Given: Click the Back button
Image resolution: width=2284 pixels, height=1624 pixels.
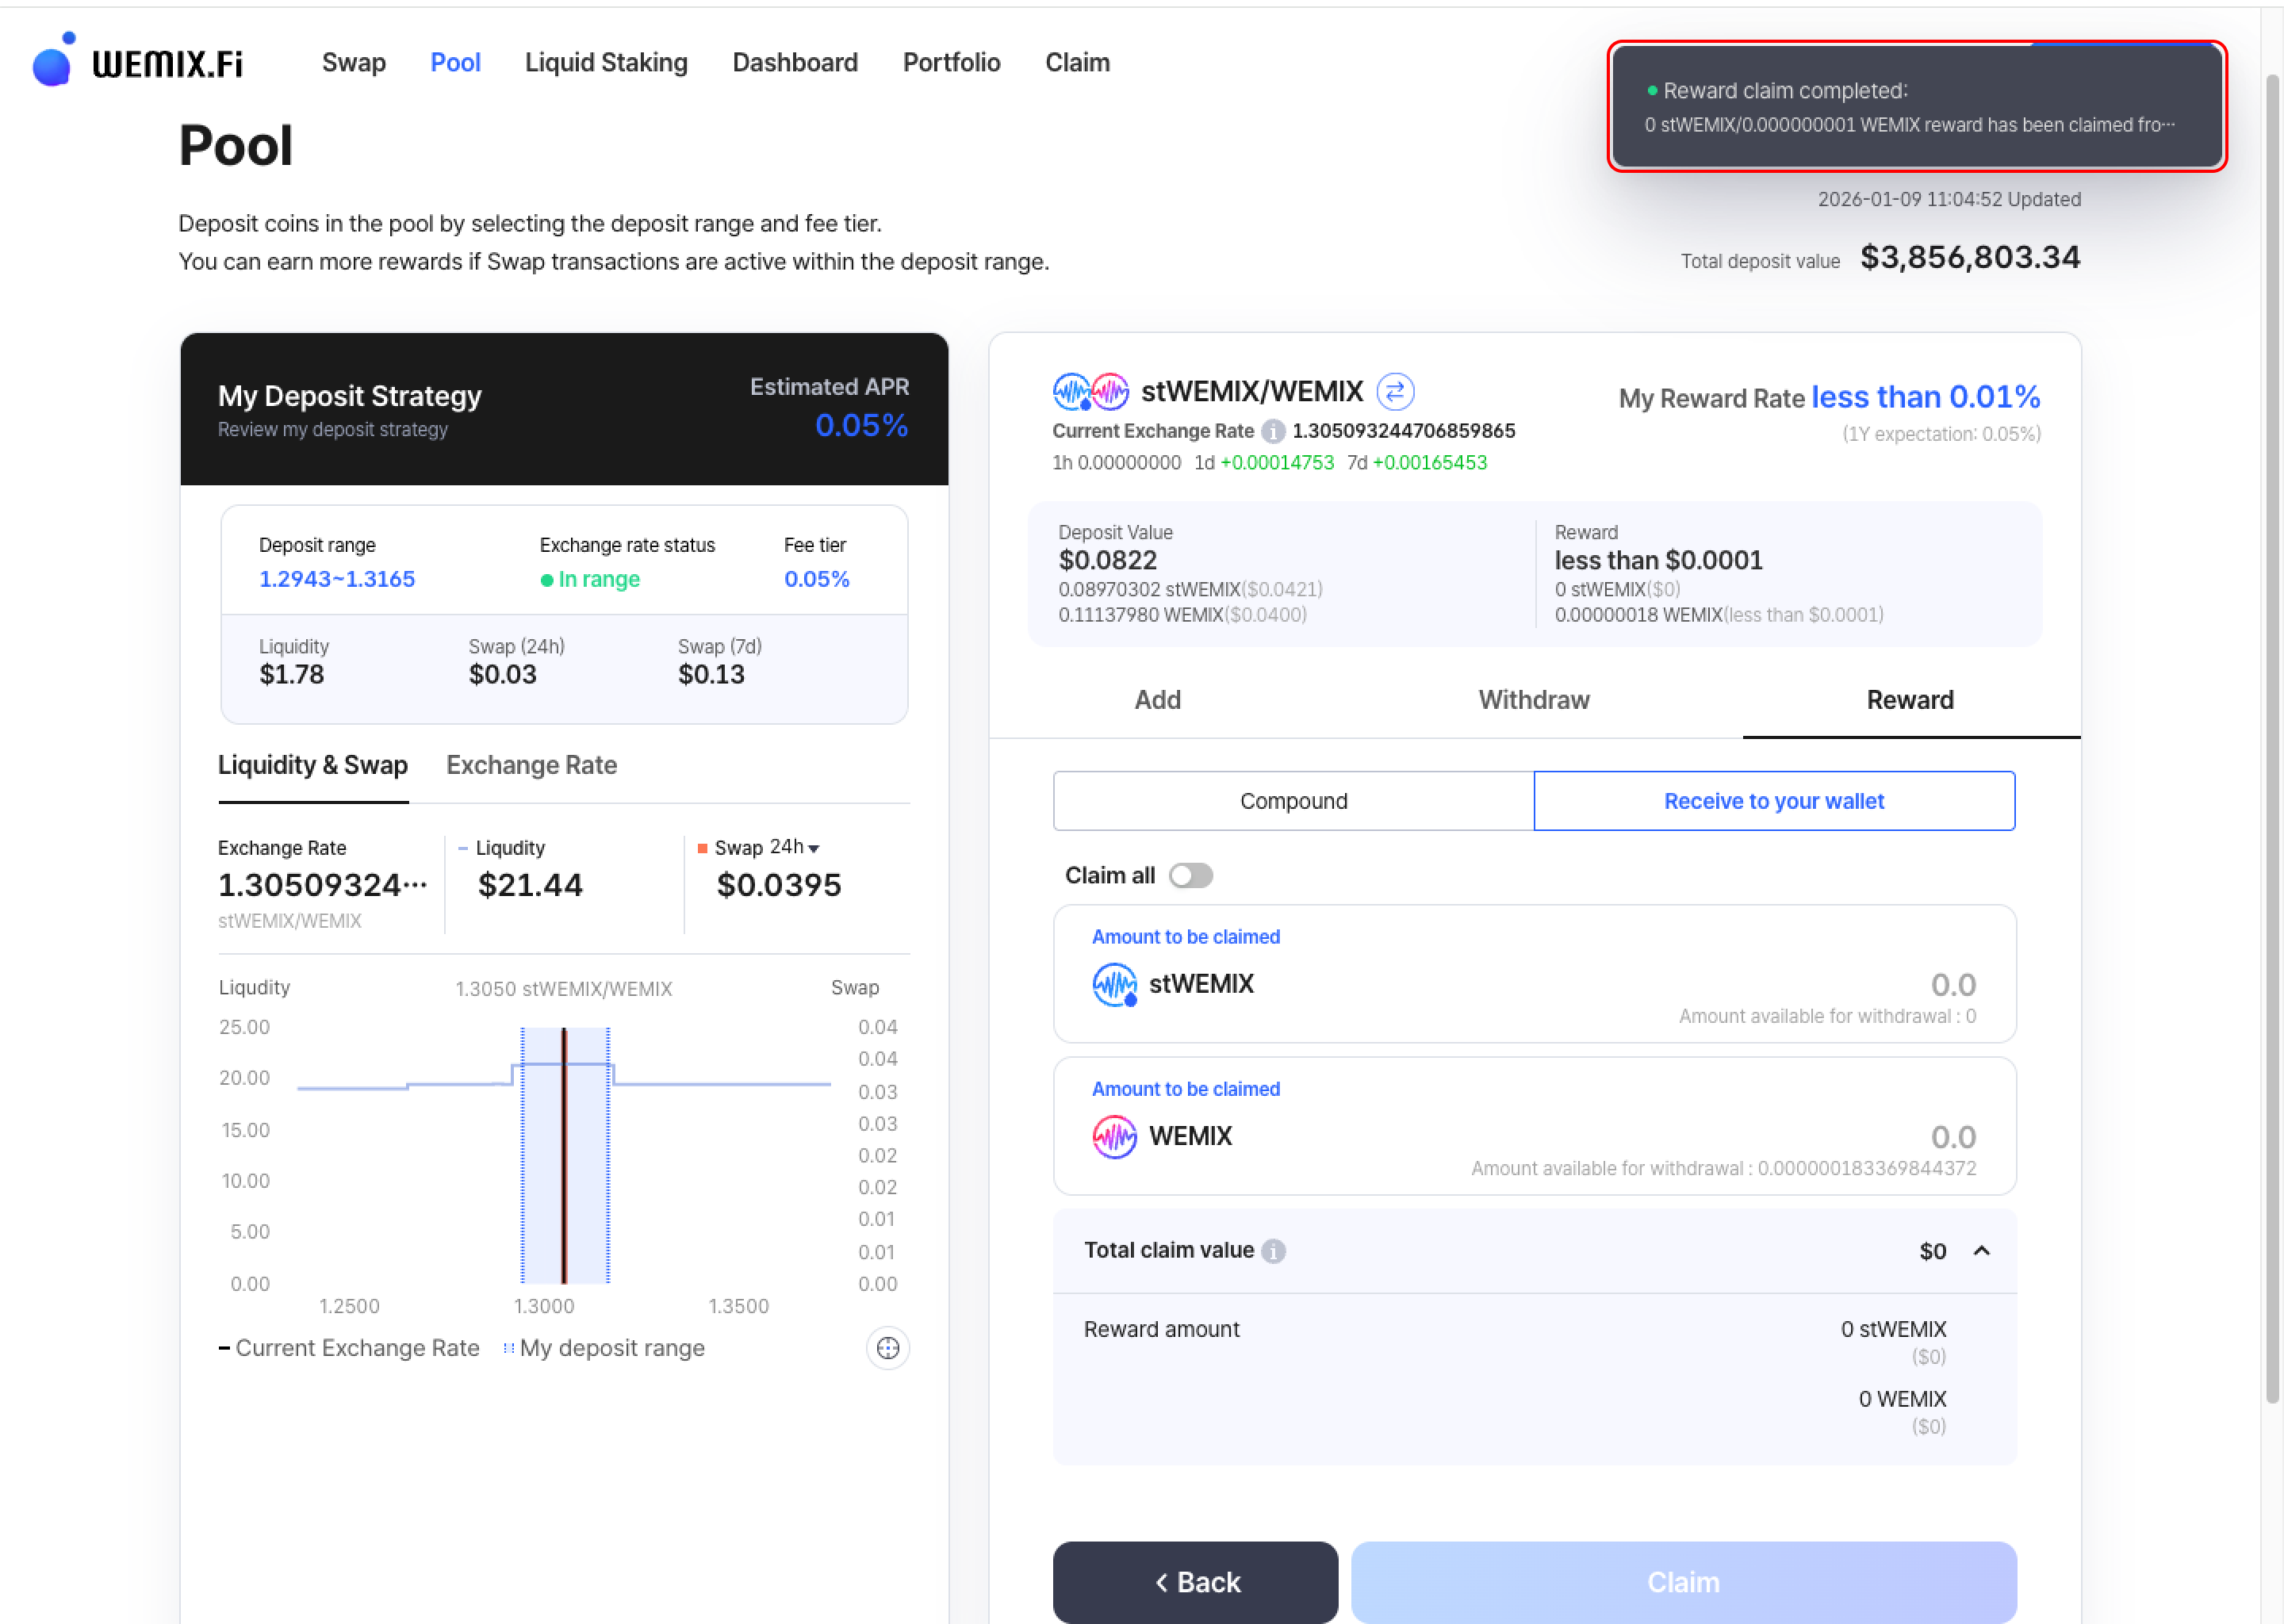Looking at the screenshot, I should pos(1195,1582).
